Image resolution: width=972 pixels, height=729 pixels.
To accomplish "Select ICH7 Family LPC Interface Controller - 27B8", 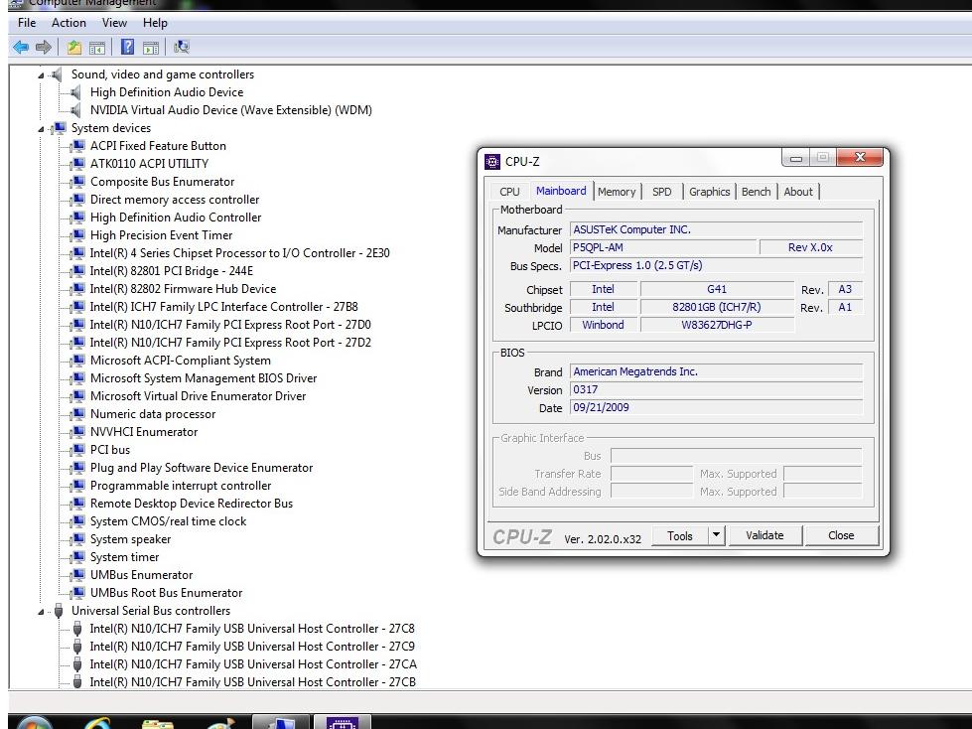I will pyautogui.click(x=223, y=308).
